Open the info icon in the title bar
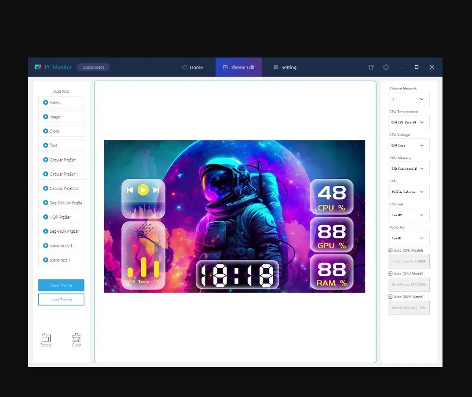The image size is (472, 397). pos(386,67)
